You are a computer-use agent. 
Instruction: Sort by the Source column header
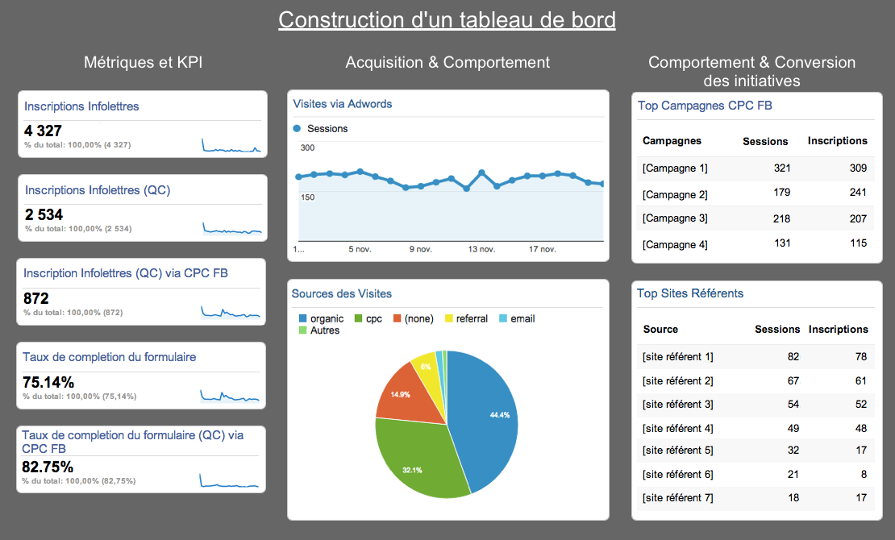coord(660,330)
